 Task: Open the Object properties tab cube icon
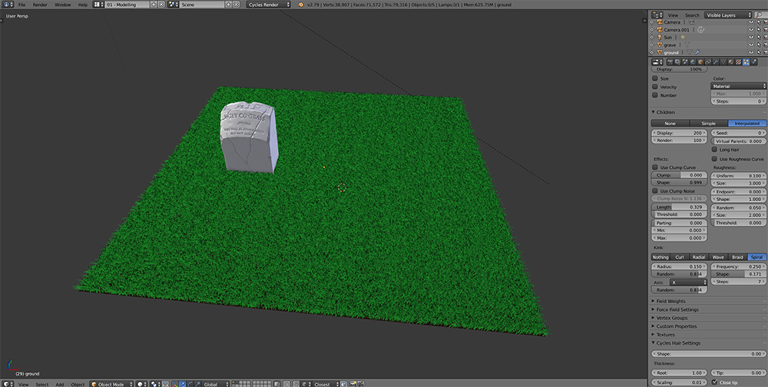[x=701, y=62]
